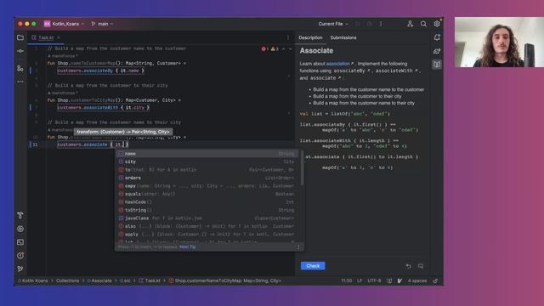
Task: Choose 'javaClass' in the completion list
Action: (207, 218)
